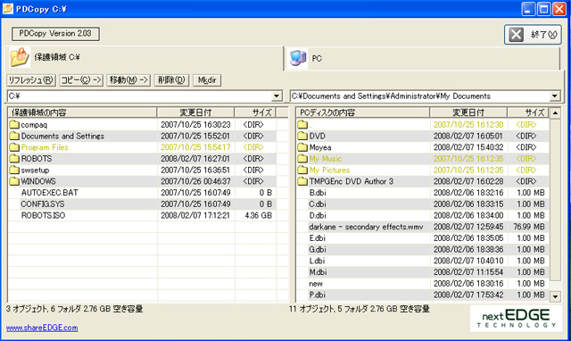
Task: Click the 2007/10/26 00:46:37 date cell
Action: tap(195, 181)
